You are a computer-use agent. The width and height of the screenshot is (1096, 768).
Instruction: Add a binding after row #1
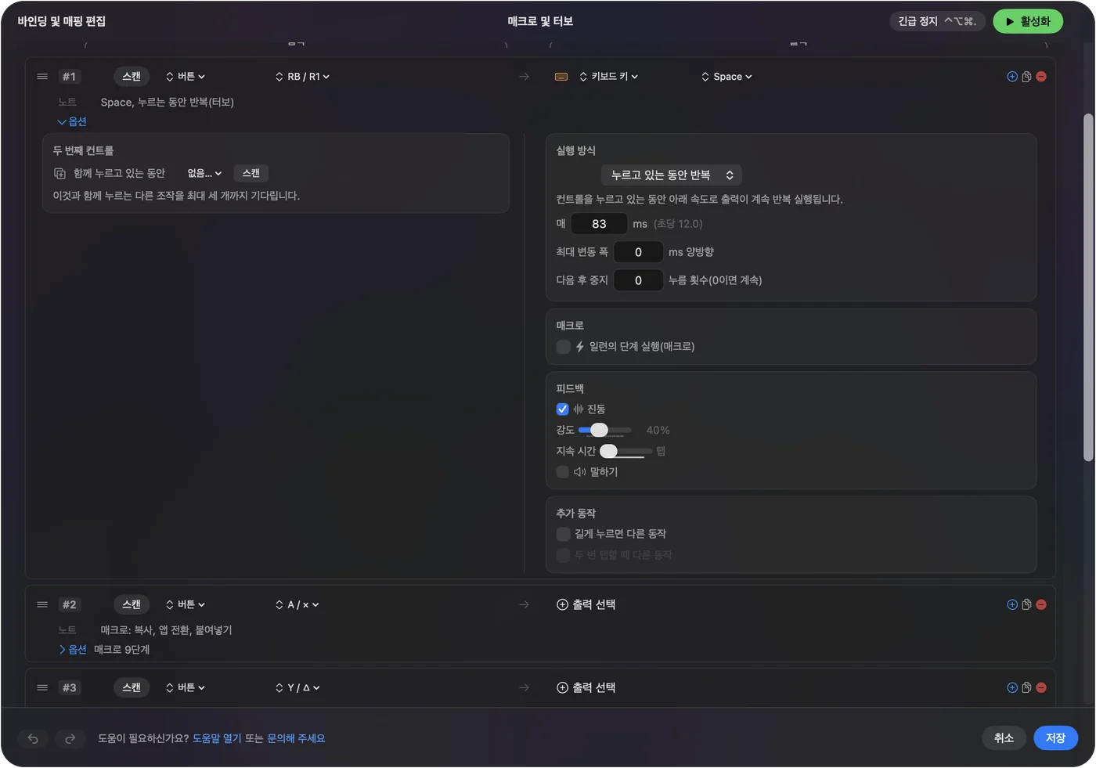coord(1012,77)
